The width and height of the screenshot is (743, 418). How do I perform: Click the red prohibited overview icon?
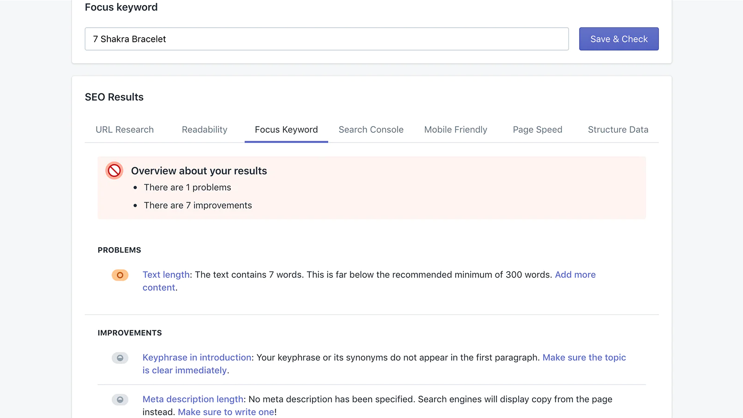coord(114,171)
